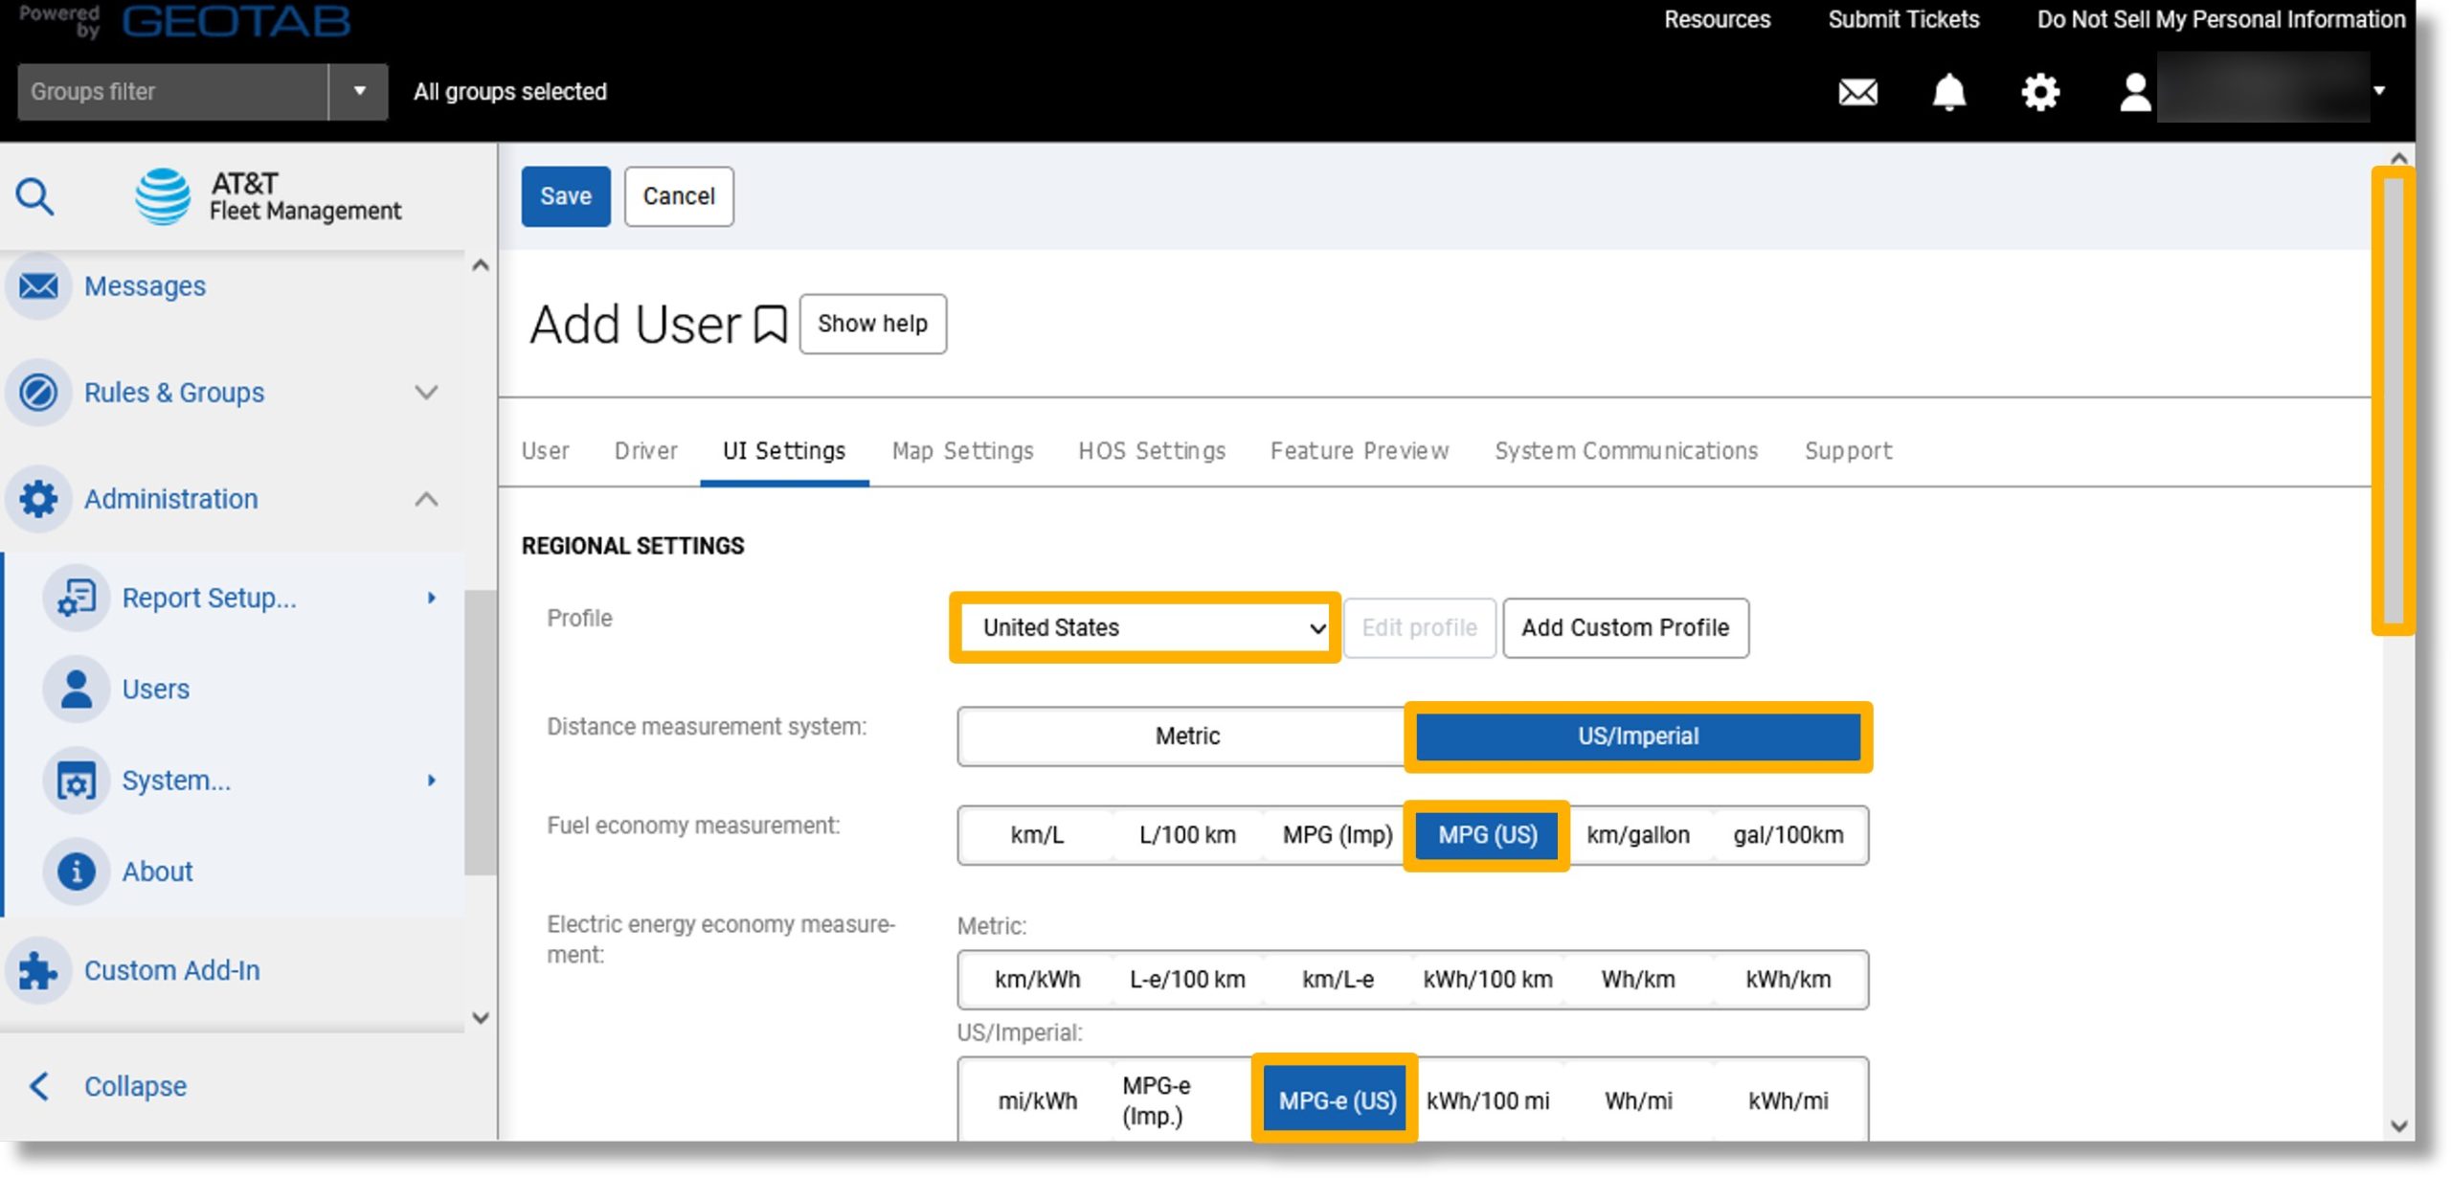The image size is (2451, 1178).
Task: Select kWh/km electric economy
Action: pyautogui.click(x=1788, y=979)
